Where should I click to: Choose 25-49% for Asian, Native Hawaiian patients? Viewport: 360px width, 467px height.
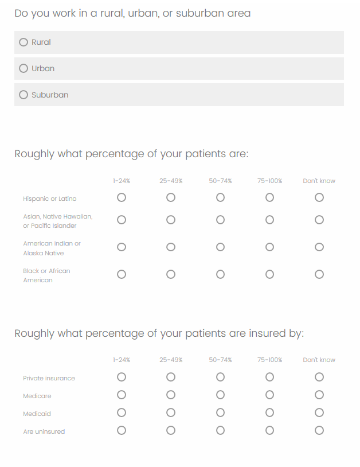(x=171, y=220)
